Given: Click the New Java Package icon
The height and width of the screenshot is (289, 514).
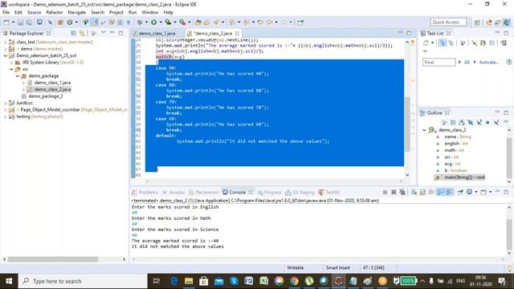Looking at the screenshot, I should point(60,22).
